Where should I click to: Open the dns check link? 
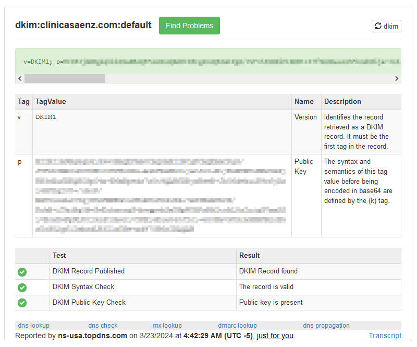pyautogui.click(x=103, y=326)
